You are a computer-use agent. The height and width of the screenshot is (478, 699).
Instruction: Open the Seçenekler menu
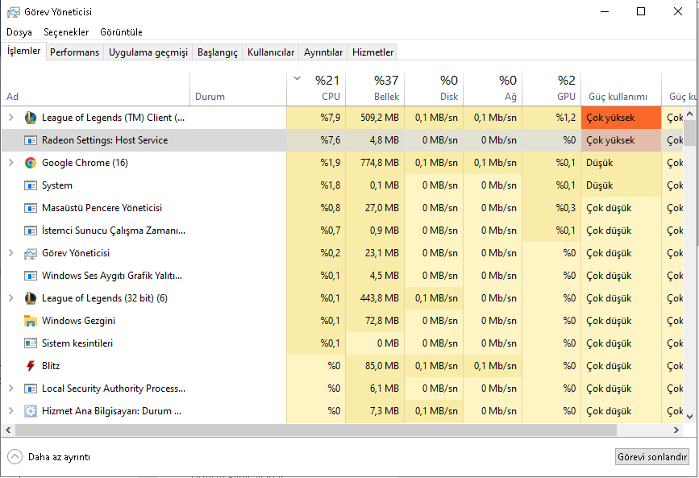pyautogui.click(x=66, y=32)
